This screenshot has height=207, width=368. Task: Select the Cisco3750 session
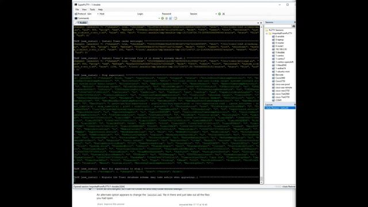click(280, 81)
